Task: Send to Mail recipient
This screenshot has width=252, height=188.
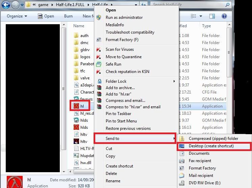Action: click(x=201, y=175)
